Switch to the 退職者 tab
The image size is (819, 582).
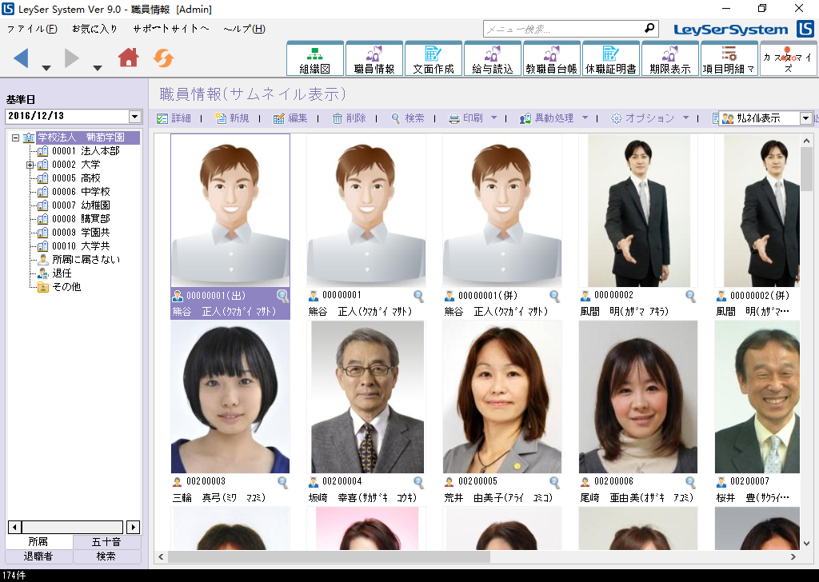(38, 556)
